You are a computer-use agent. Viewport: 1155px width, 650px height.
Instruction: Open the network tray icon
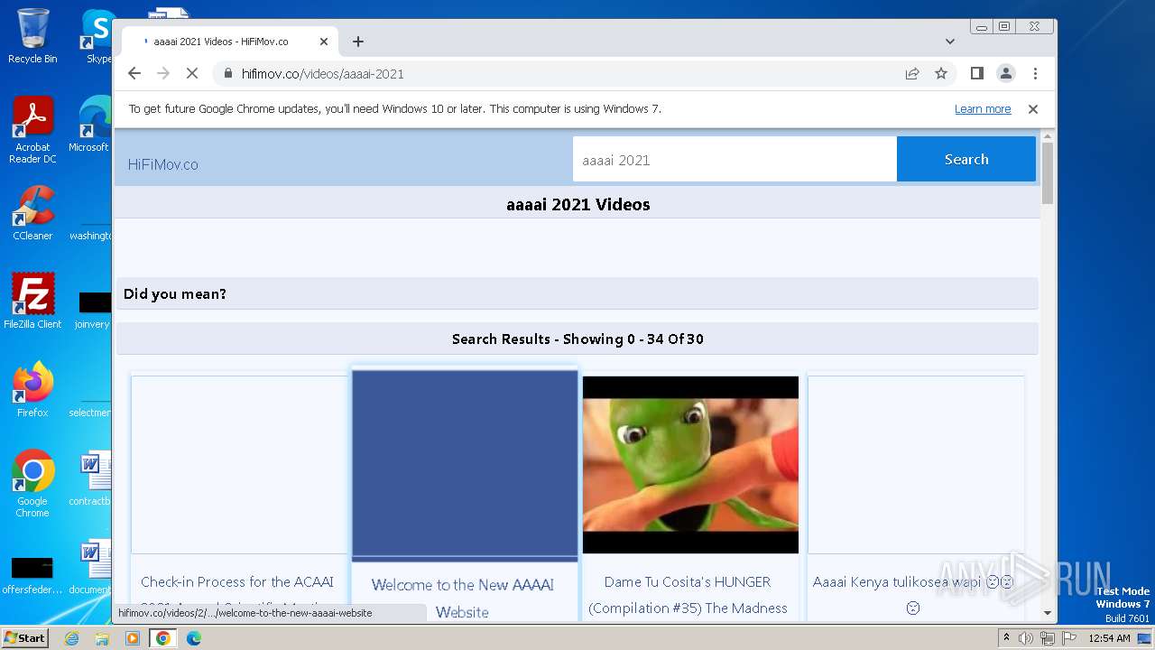pyautogui.click(x=1048, y=638)
